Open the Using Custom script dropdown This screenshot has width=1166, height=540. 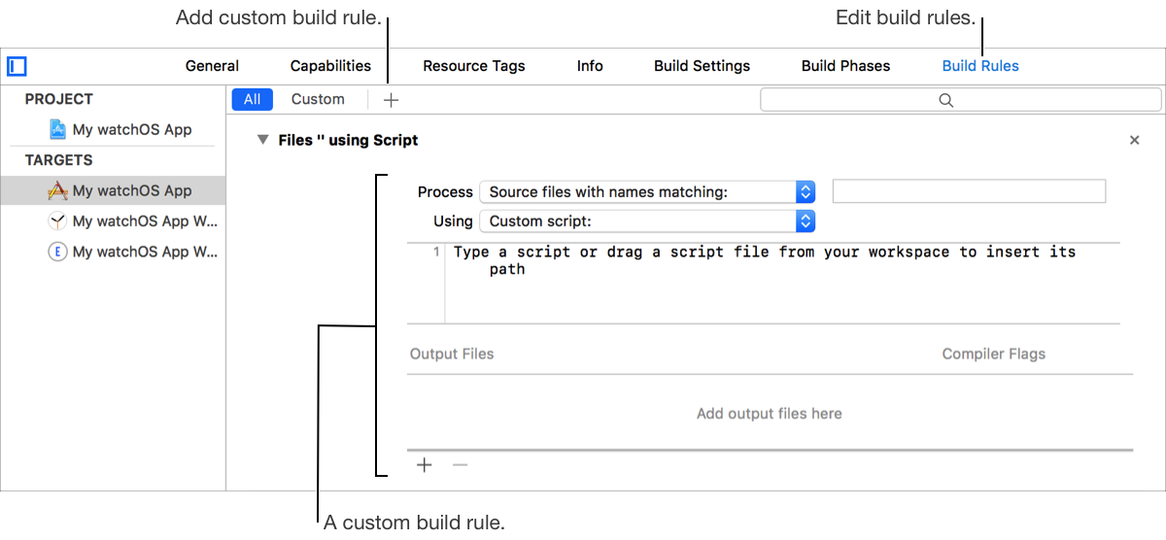pyautogui.click(x=647, y=221)
